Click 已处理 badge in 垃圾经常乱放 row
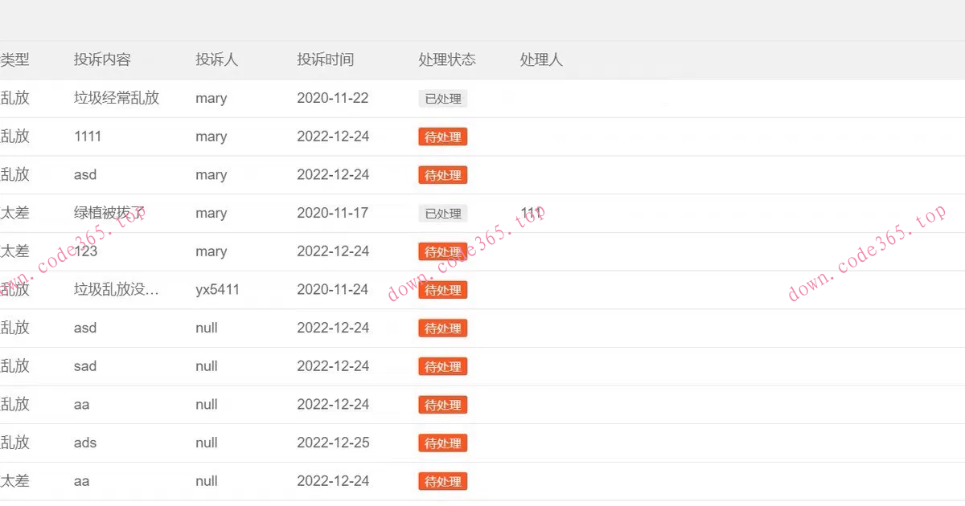 pyautogui.click(x=443, y=99)
